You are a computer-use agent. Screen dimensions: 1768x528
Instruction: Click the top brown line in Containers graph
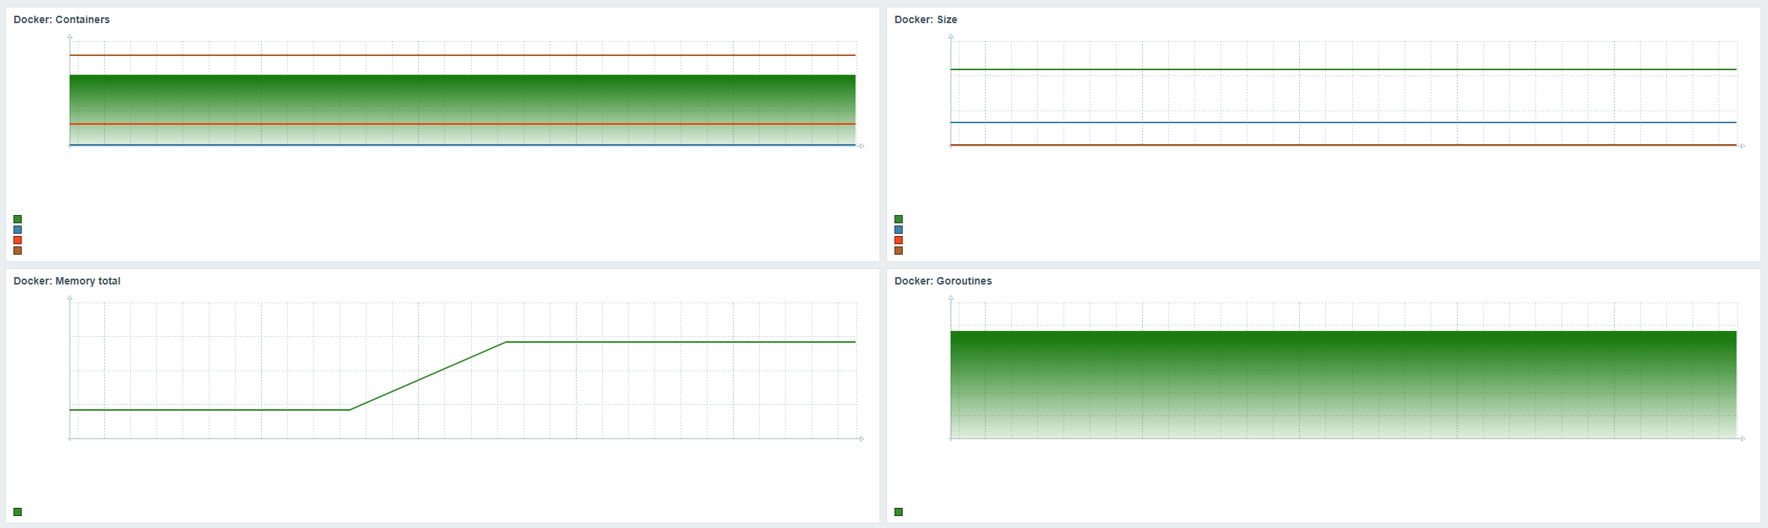click(x=462, y=55)
